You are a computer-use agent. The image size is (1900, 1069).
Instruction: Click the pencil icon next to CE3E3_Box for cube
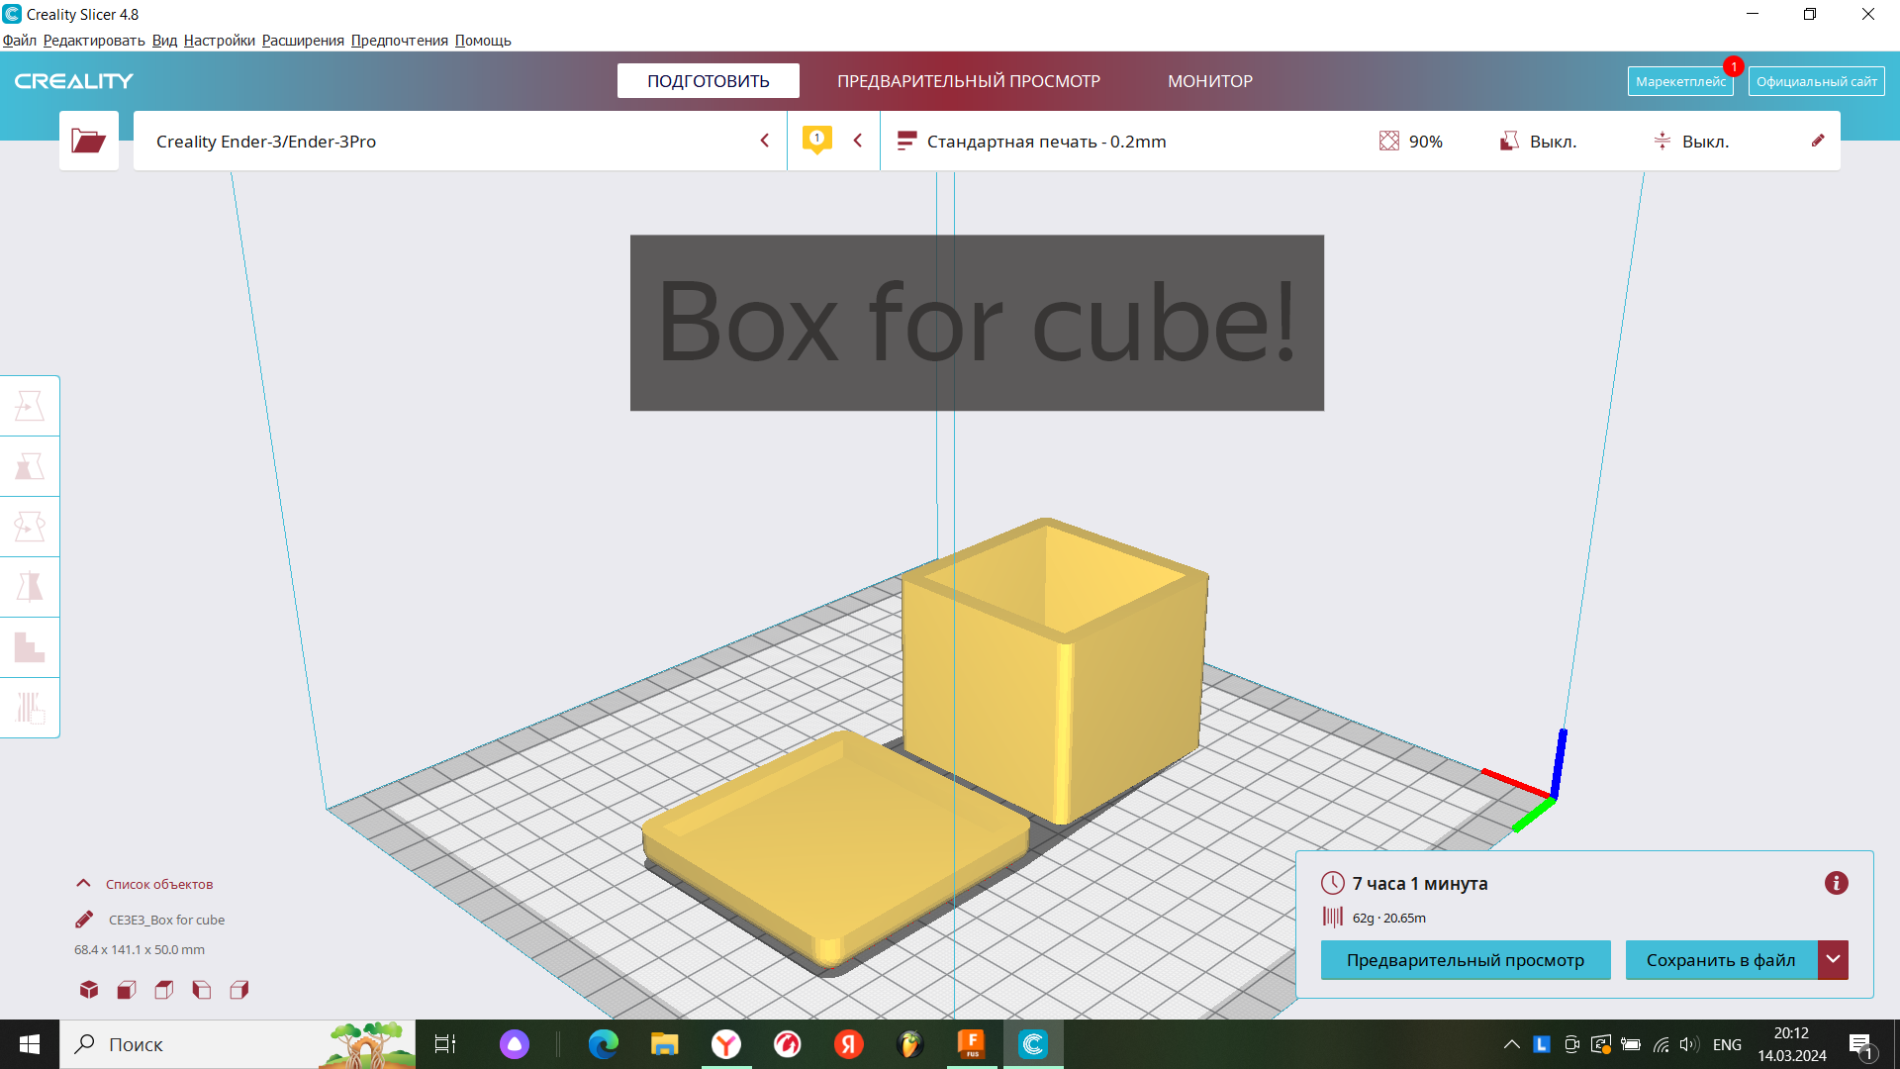coord(84,919)
